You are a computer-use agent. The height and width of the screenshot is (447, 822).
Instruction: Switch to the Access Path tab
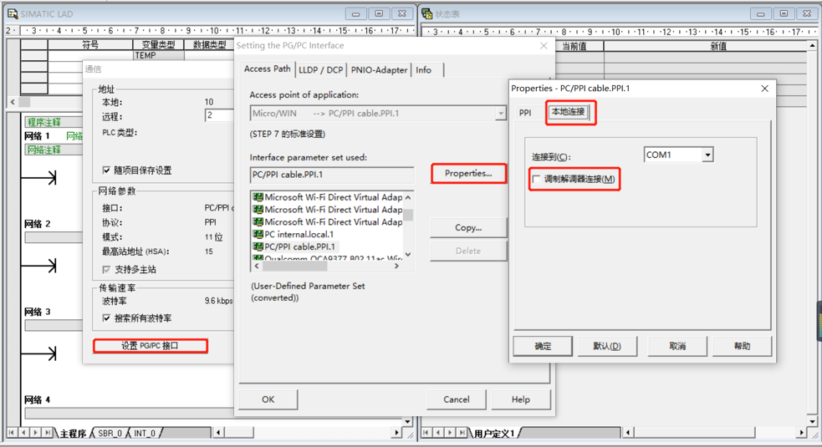[x=268, y=69]
